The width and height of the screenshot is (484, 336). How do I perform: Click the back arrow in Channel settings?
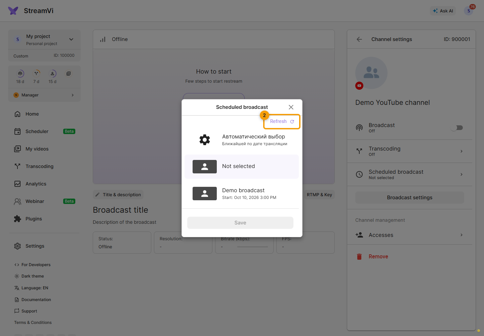(x=359, y=39)
